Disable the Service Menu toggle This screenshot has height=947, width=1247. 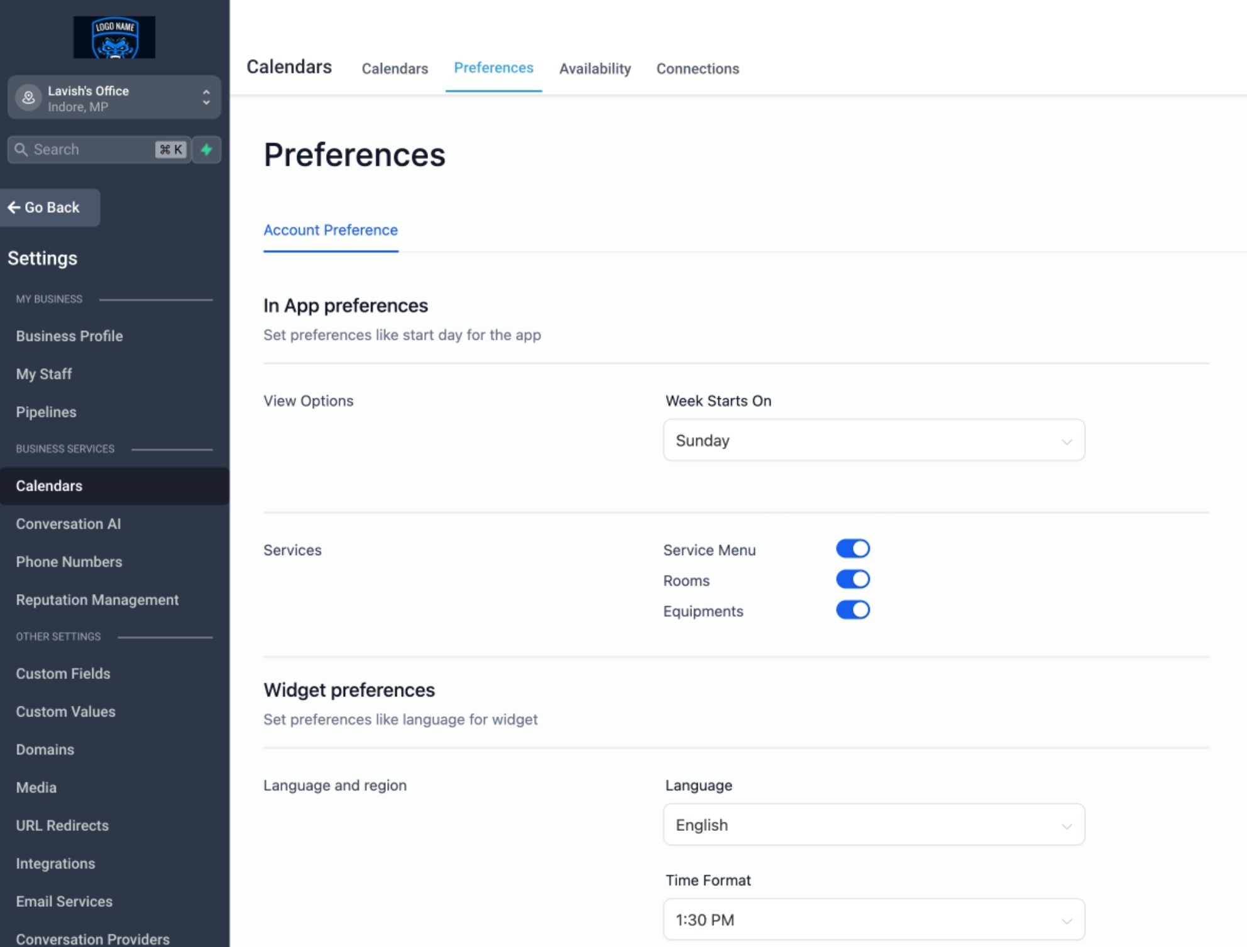(x=852, y=549)
